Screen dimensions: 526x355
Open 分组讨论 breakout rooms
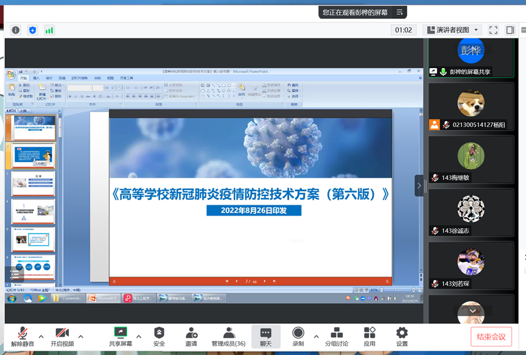pos(336,337)
